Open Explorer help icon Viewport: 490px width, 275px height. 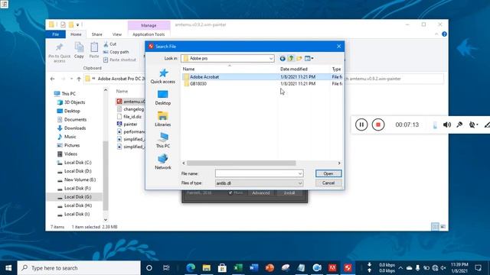(444, 34)
